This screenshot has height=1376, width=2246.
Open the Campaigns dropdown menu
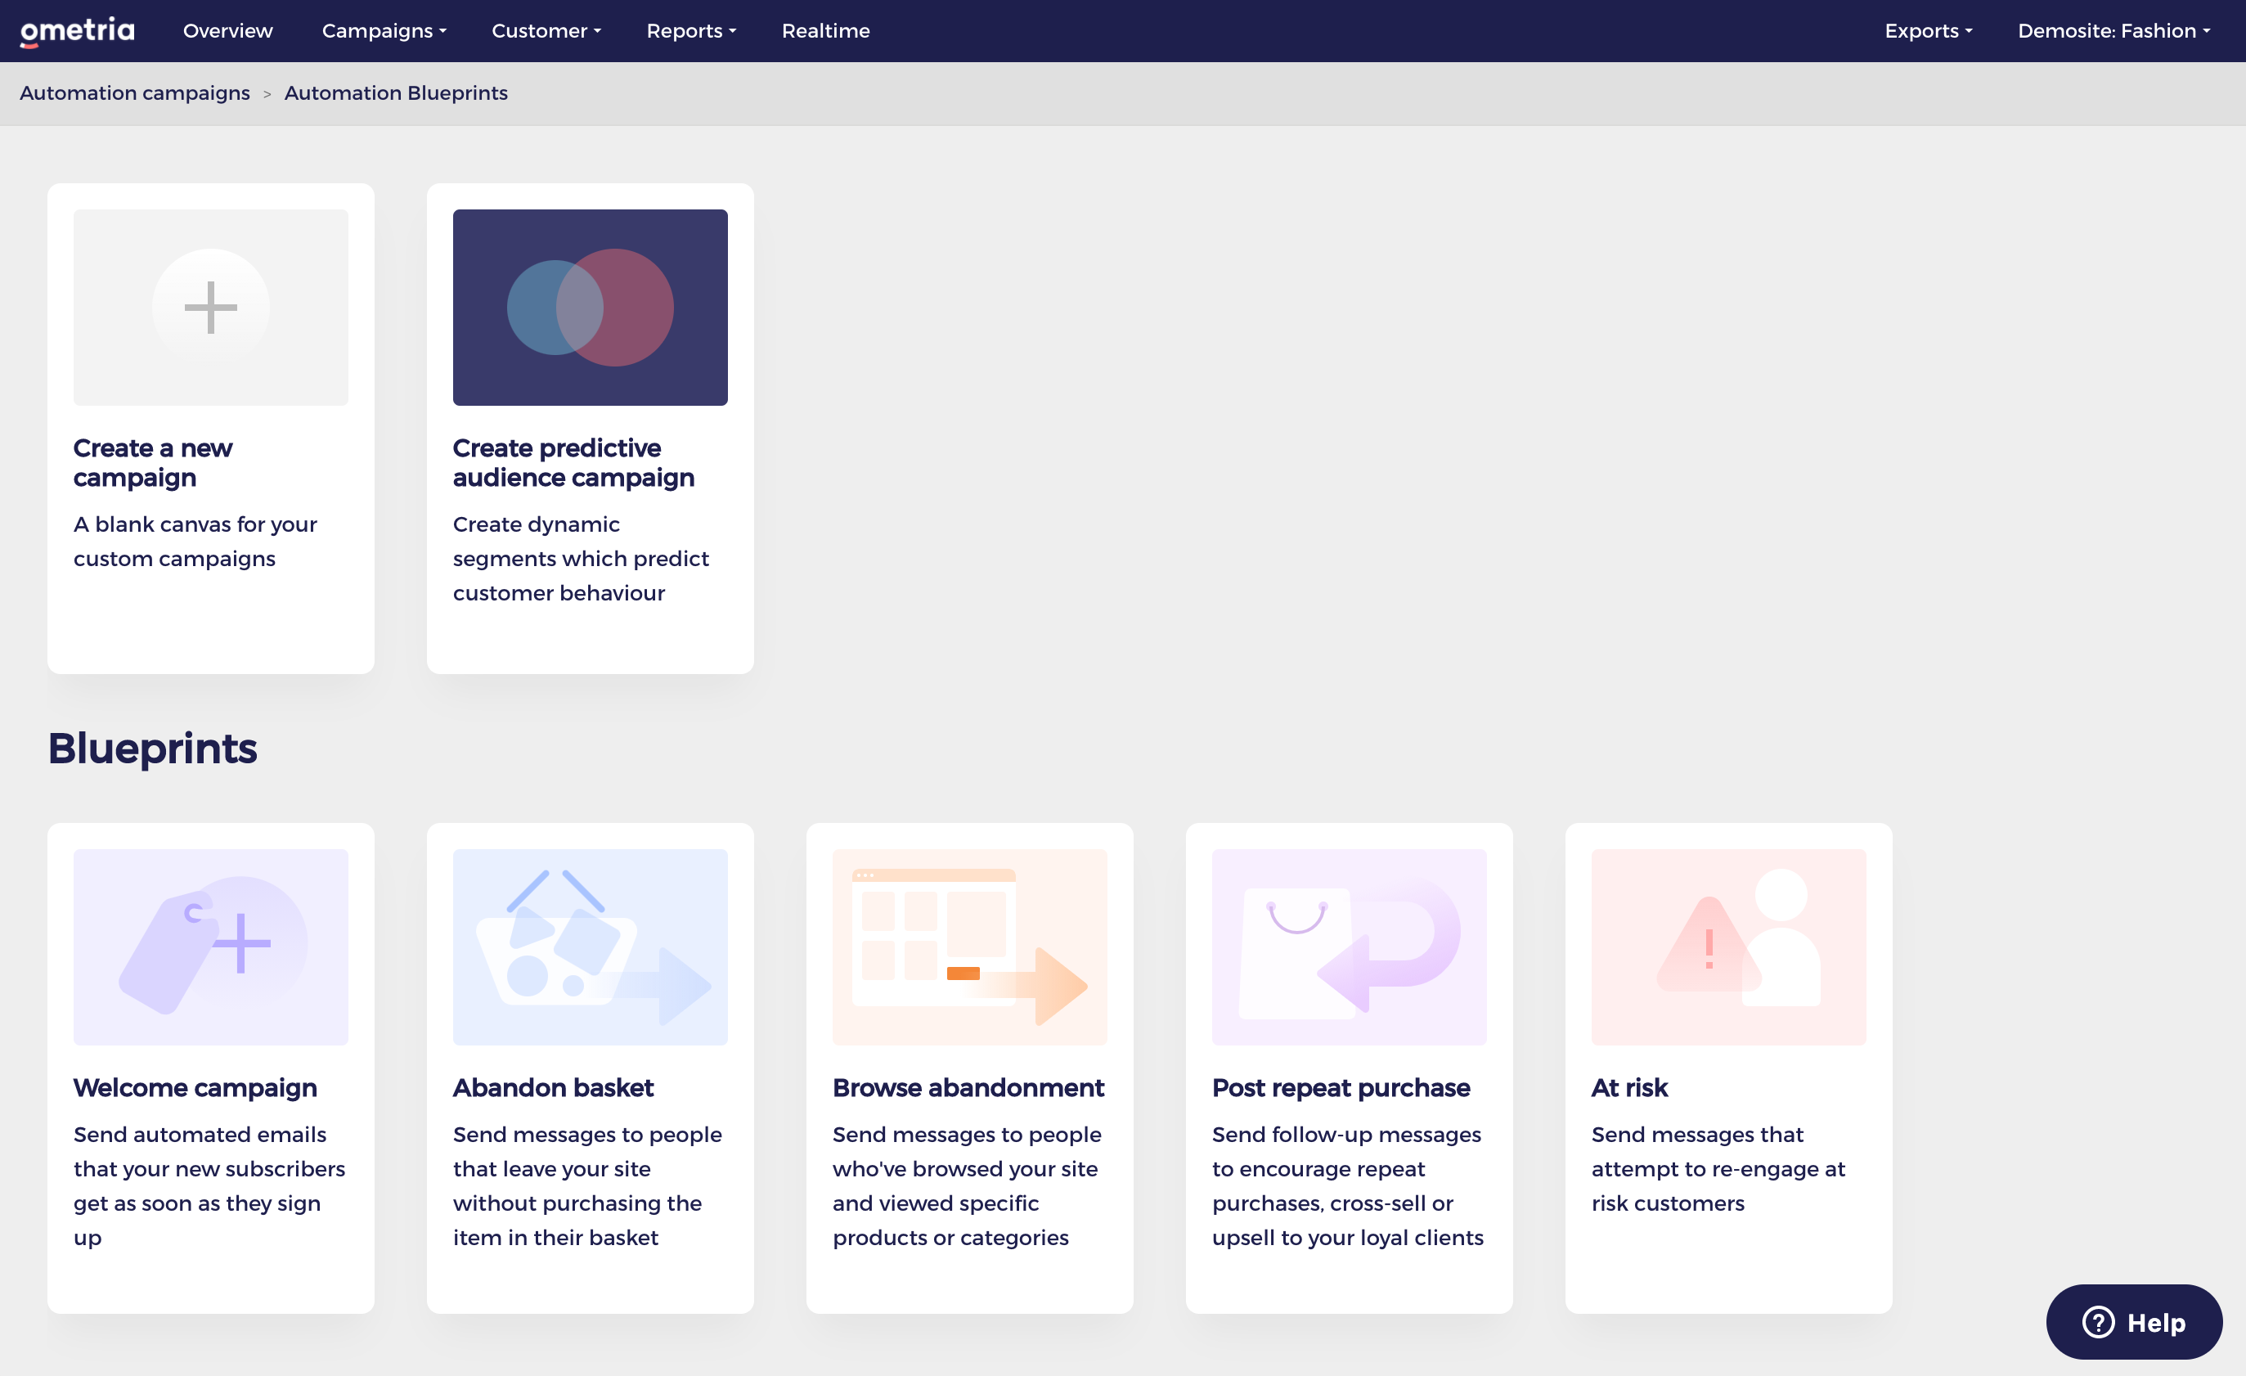tap(384, 31)
